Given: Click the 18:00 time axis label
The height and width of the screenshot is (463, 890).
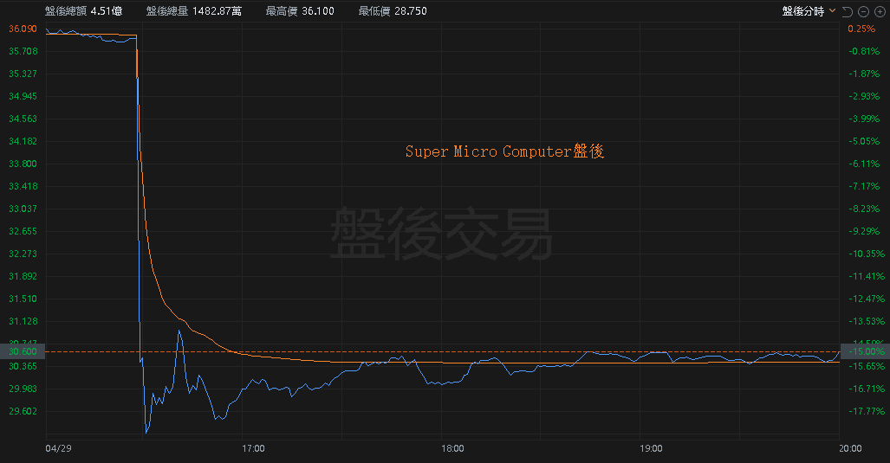Looking at the screenshot, I should (452, 448).
